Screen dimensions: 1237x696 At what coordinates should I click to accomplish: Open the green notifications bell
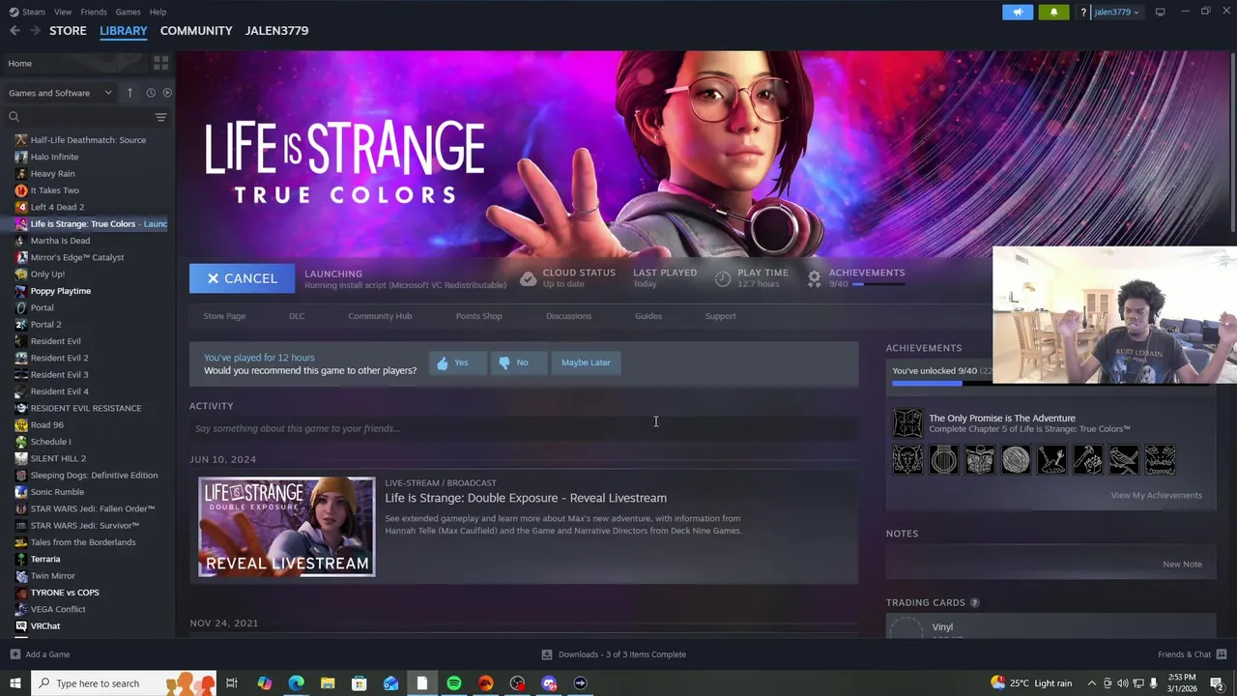point(1053,12)
